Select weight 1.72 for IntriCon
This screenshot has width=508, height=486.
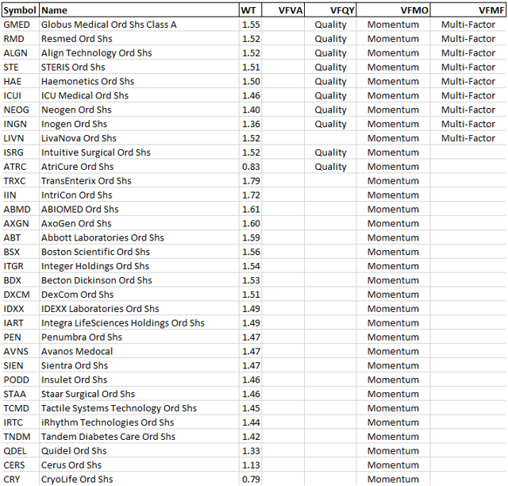[x=251, y=195]
